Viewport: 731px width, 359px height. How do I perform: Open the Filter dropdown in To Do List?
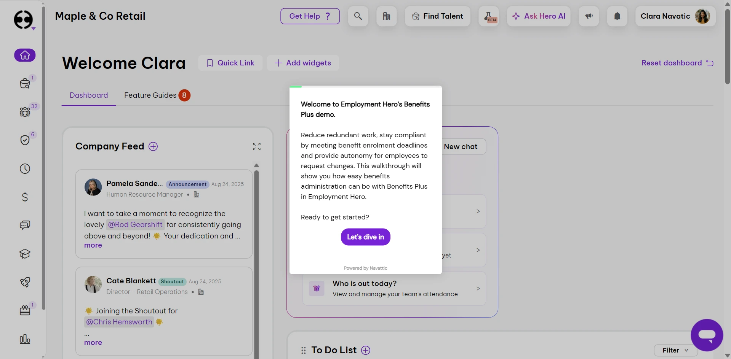pyautogui.click(x=675, y=350)
